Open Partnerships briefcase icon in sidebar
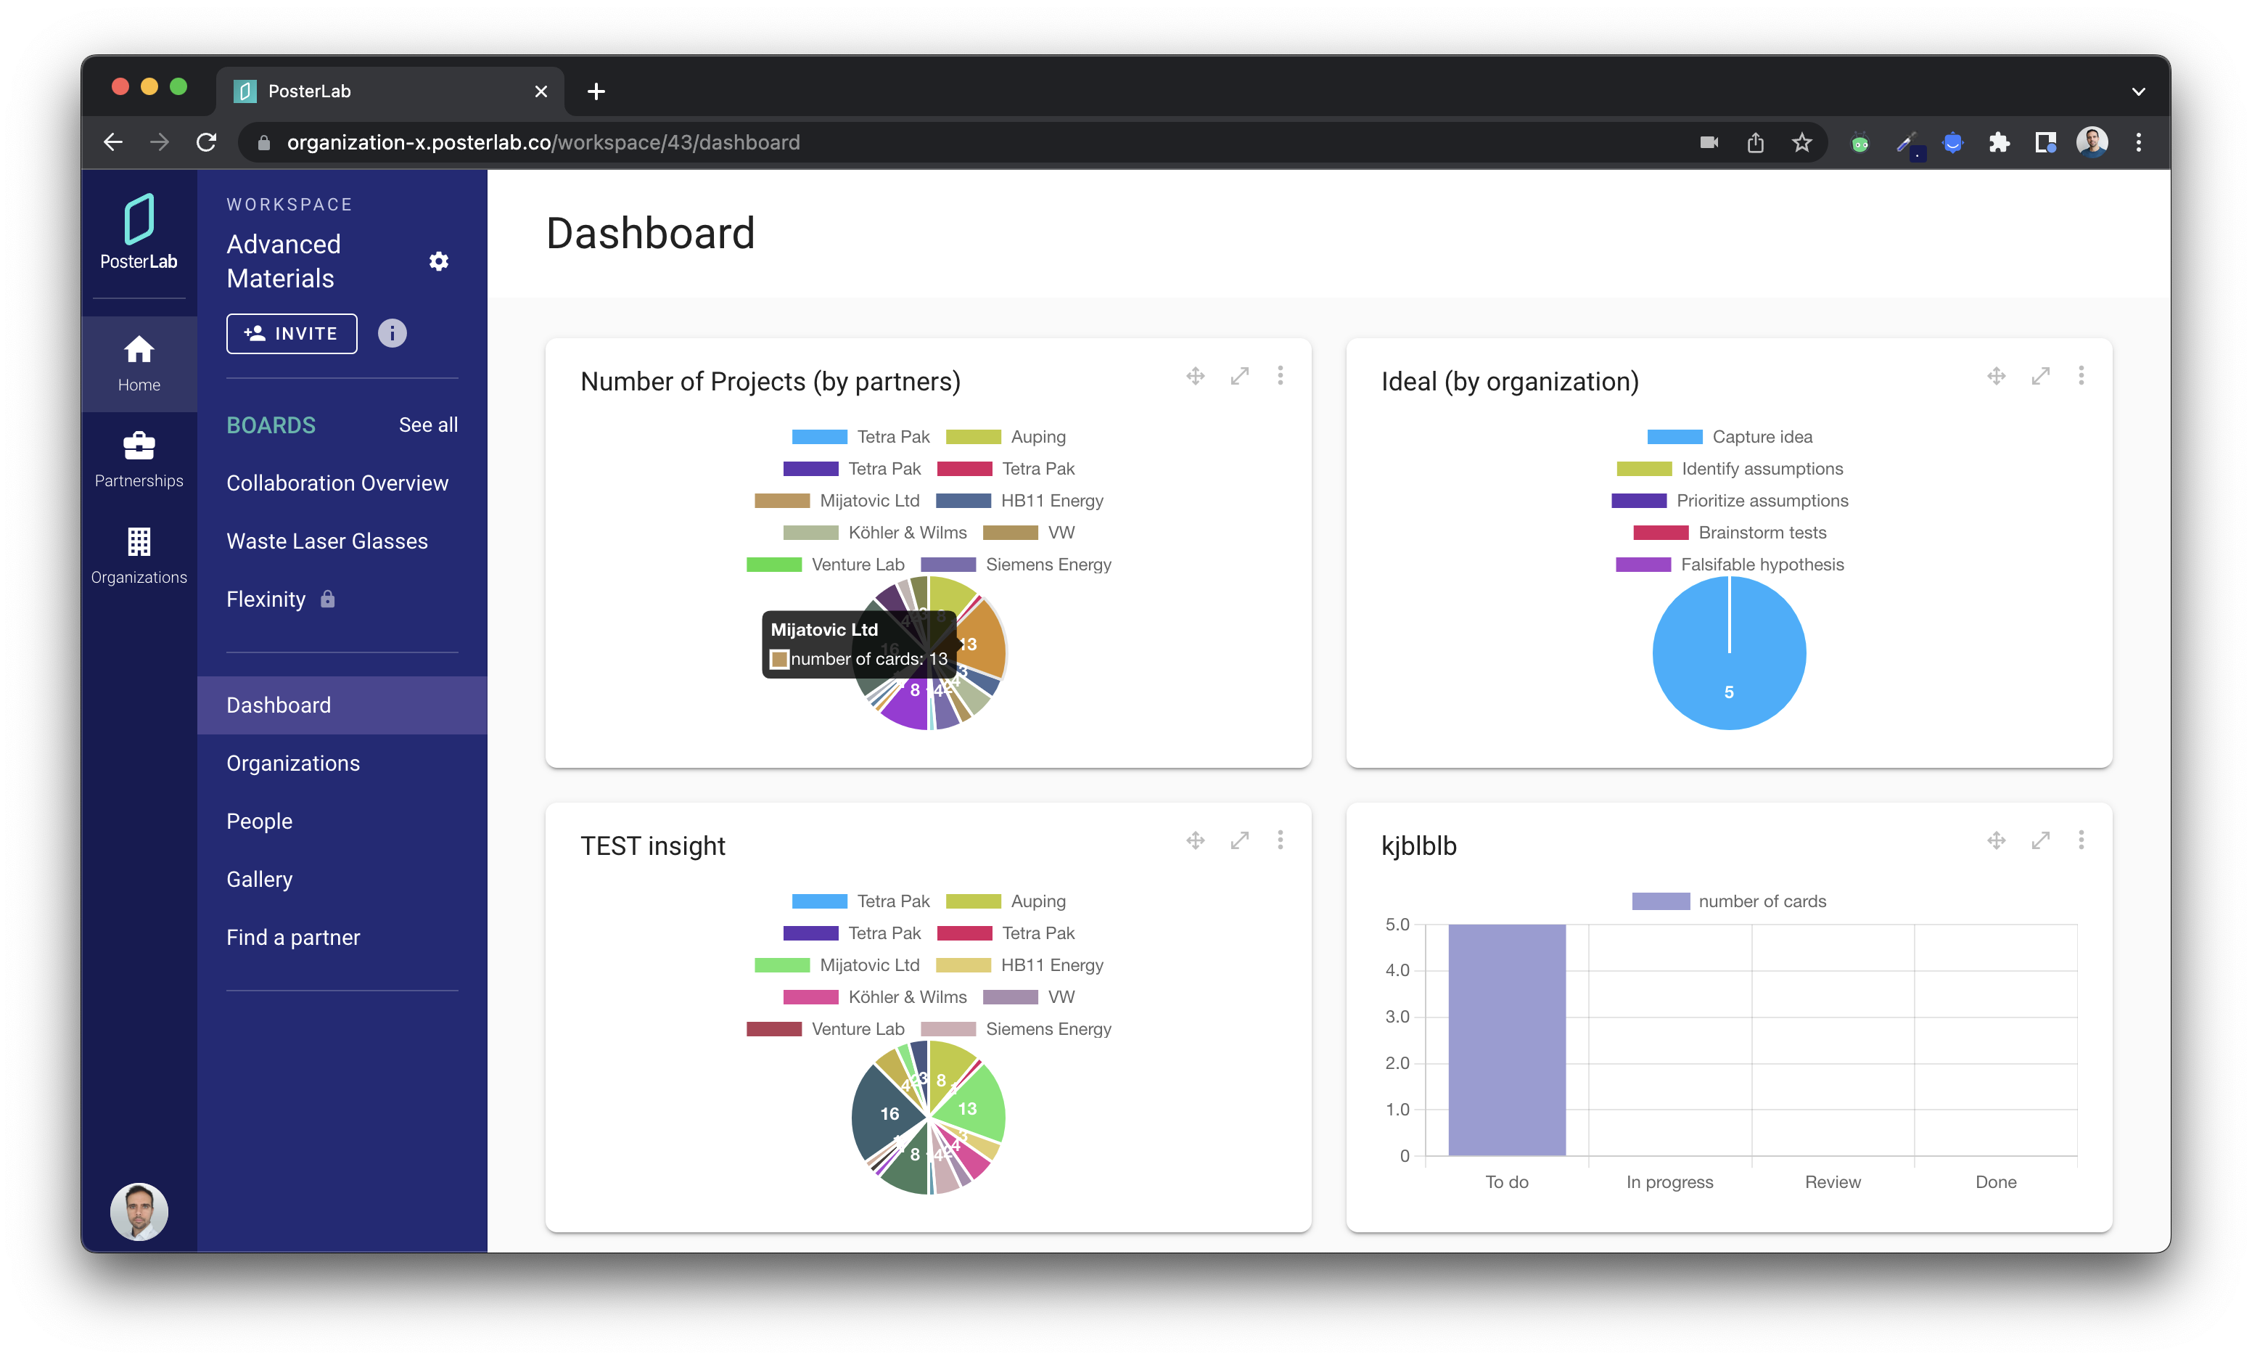The width and height of the screenshot is (2252, 1360). (x=139, y=446)
